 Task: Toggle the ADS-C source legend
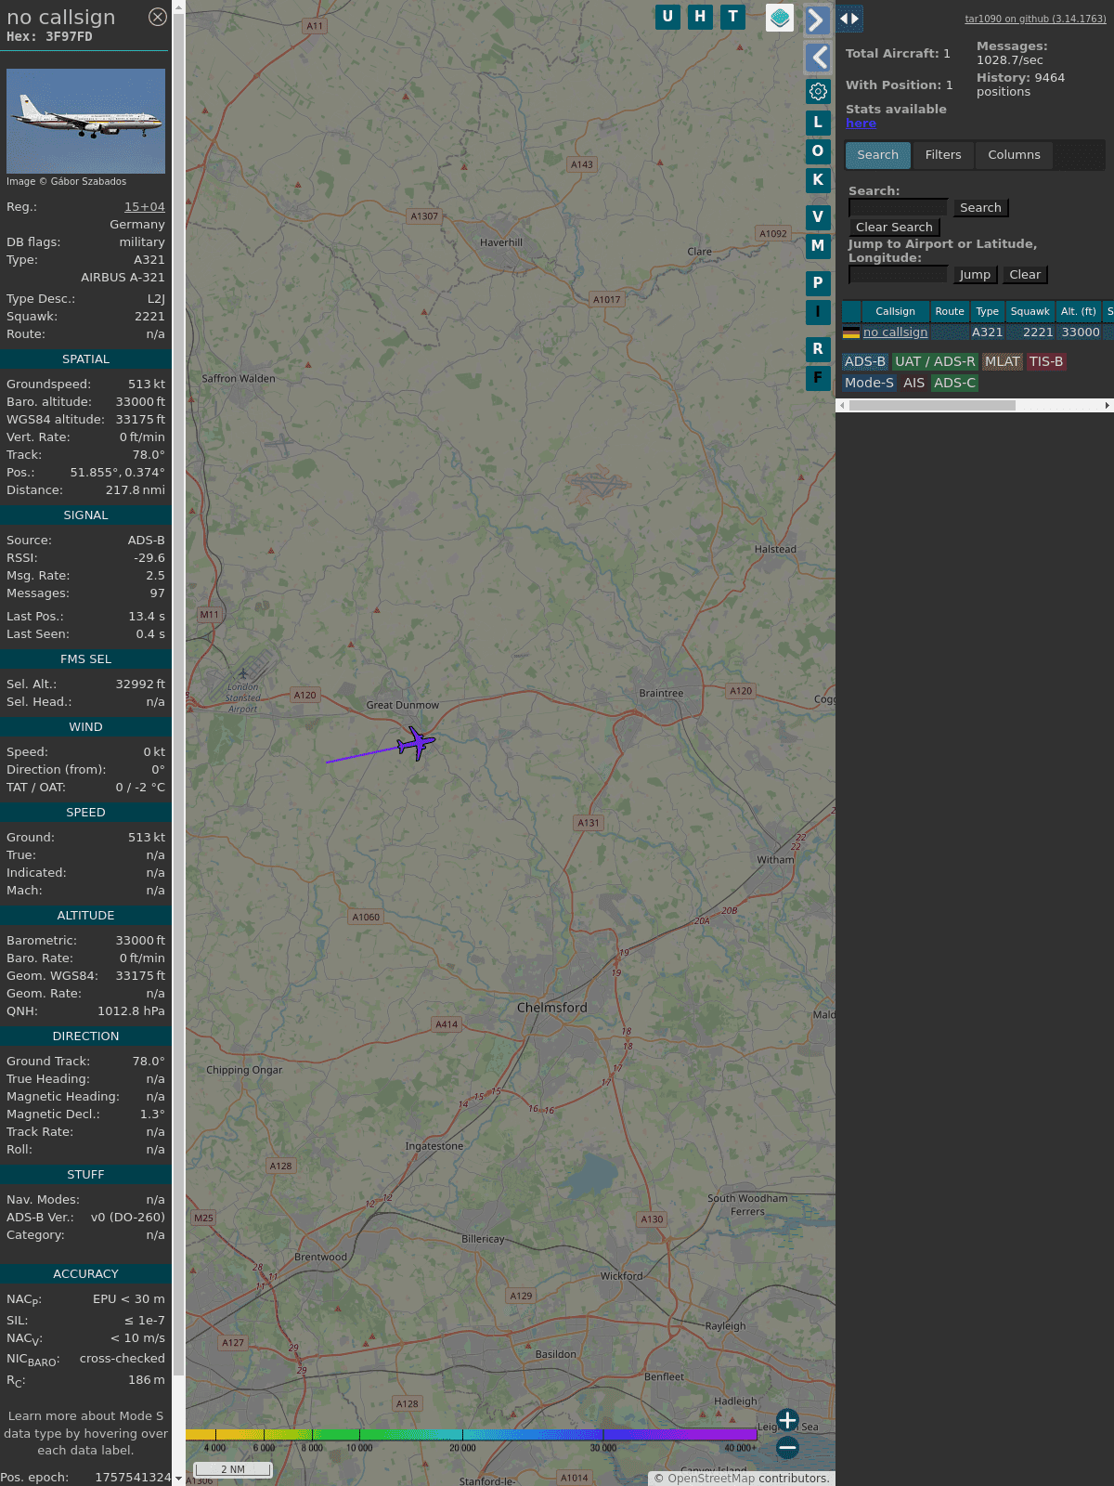(x=955, y=384)
